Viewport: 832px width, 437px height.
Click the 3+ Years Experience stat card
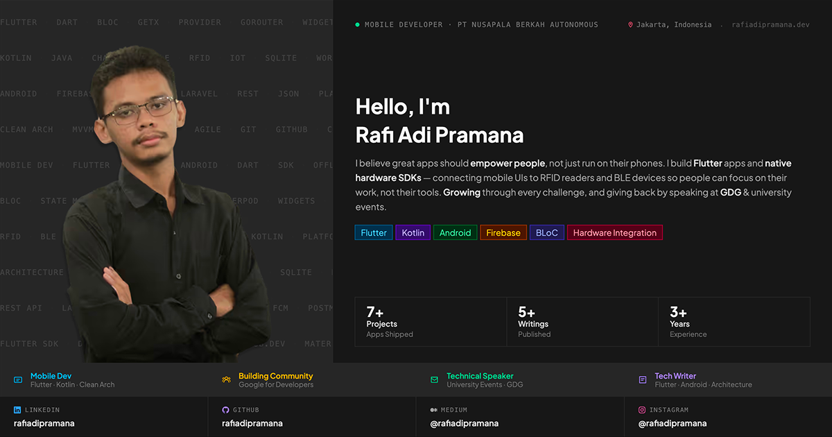tap(734, 322)
